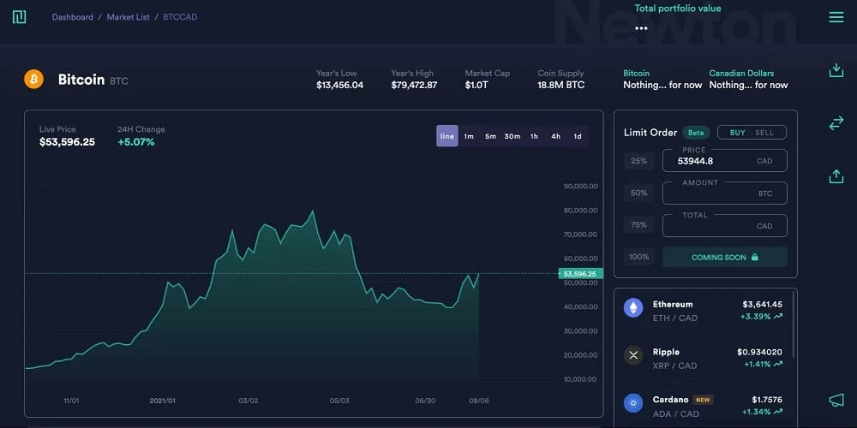The width and height of the screenshot is (857, 428).
Task: Select SELL in the order toggle
Action: click(x=764, y=133)
